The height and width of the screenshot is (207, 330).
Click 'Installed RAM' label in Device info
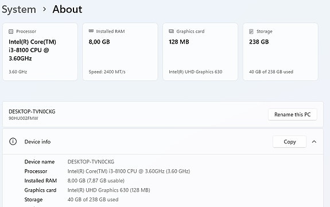click(41, 181)
